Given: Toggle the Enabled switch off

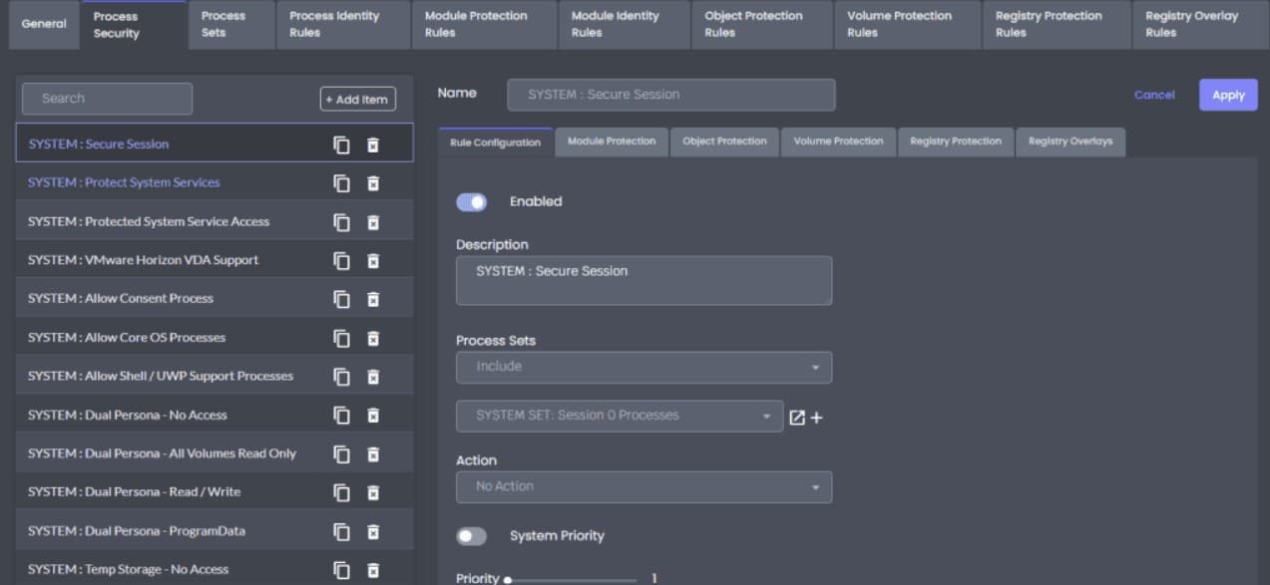Looking at the screenshot, I should pyautogui.click(x=472, y=202).
